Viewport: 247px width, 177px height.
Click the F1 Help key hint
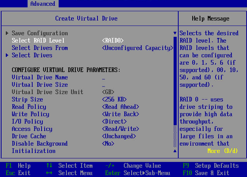(x=18, y=166)
